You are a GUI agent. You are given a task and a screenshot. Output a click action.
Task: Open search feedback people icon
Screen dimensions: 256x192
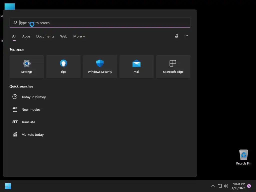tap(177, 36)
